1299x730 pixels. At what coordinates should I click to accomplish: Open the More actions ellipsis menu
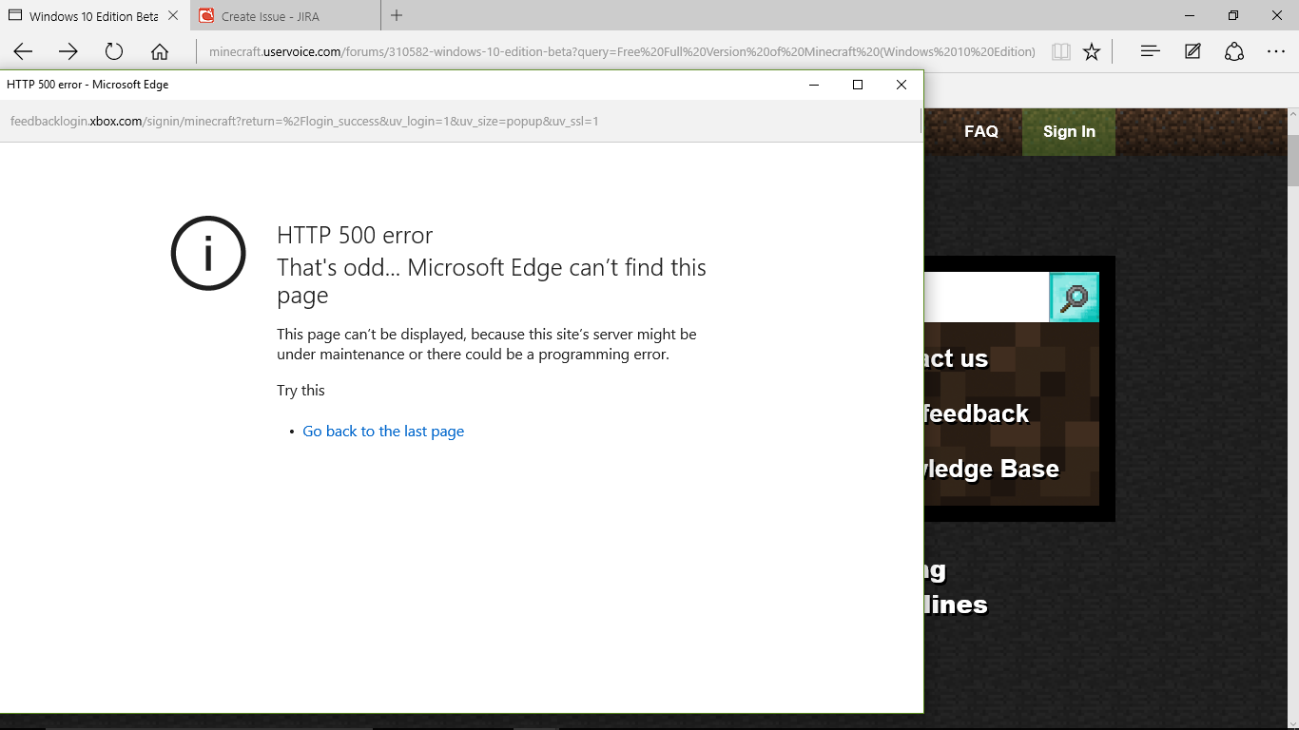pos(1276,51)
